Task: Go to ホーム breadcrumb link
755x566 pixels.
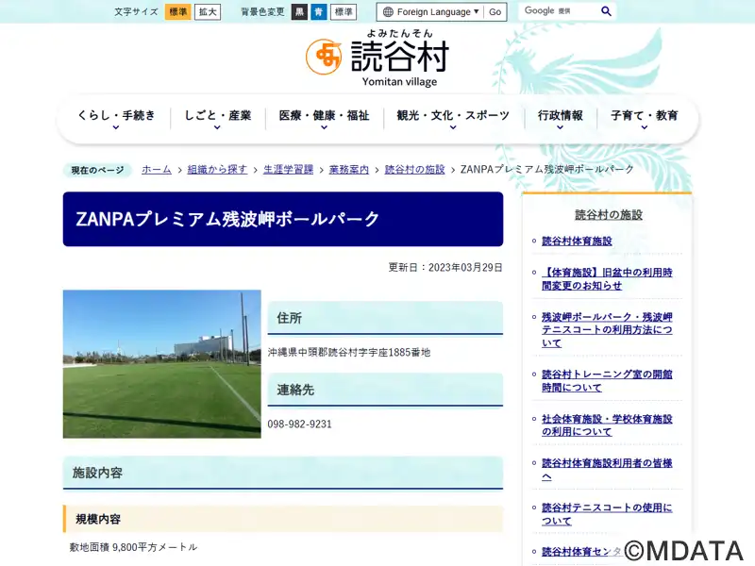Action: point(157,170)
